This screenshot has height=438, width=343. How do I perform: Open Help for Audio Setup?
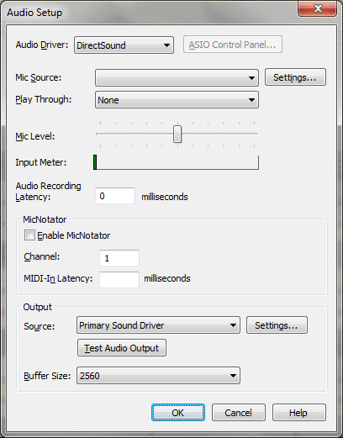299,413
